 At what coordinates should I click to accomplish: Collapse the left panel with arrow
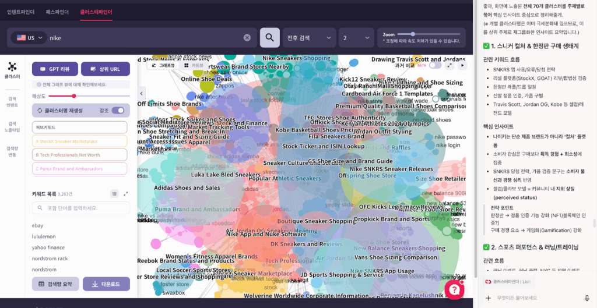(x=141, y=93)
